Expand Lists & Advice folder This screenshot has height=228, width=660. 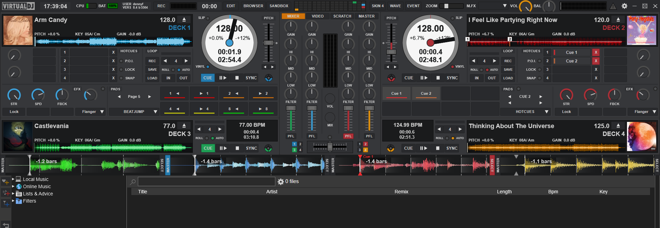pyautogui.click(x=13, y=193)
